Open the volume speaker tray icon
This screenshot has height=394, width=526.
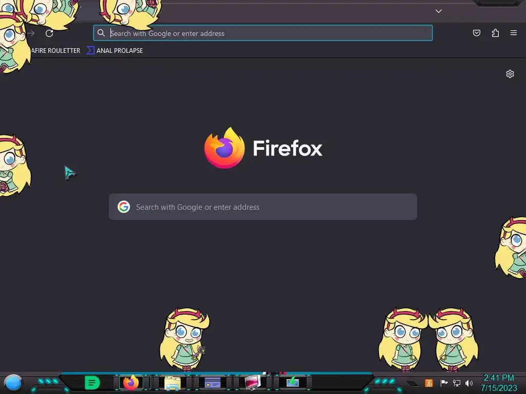tap(469, 383)
